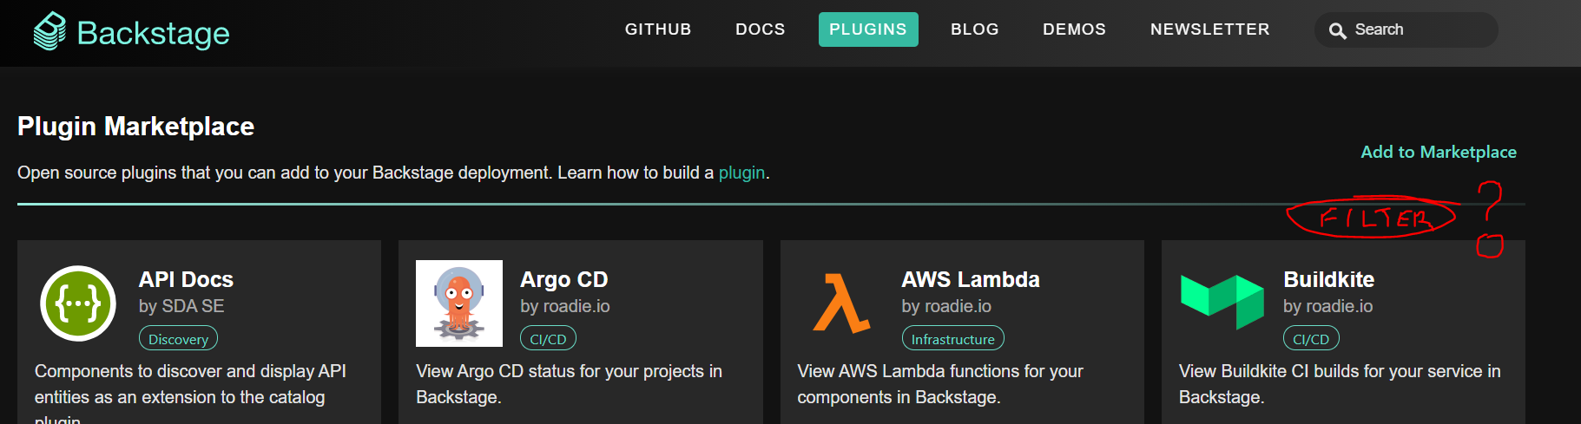Open the Buildkite logo icon
This screenshot has width=1581, height=424.
tap(1222, 302)
